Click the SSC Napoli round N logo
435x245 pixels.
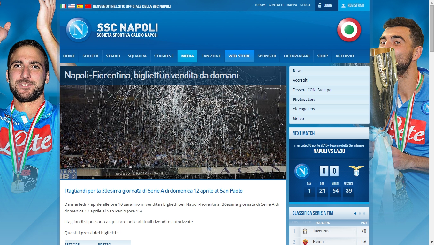(79, 30)
